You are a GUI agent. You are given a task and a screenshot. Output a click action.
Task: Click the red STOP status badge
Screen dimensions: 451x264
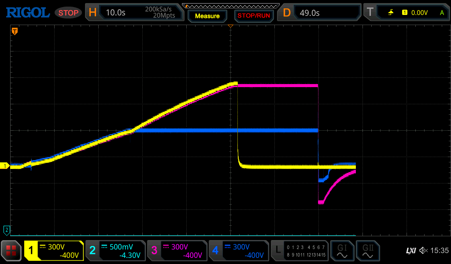click(68, 13)
